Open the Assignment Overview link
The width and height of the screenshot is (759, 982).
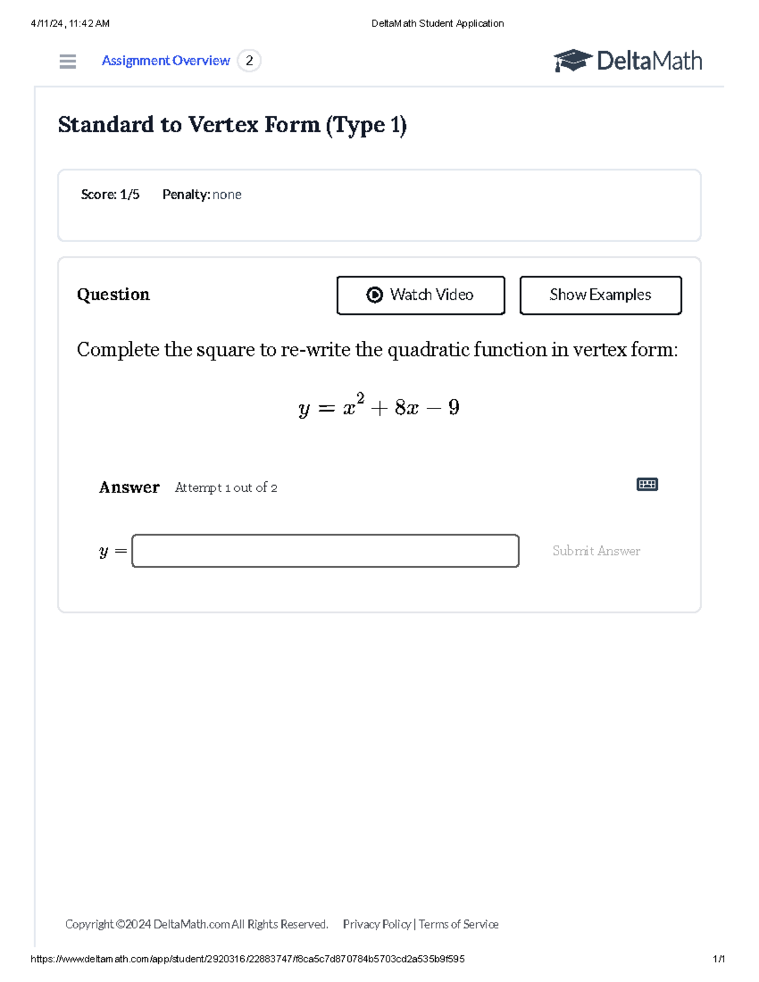point(166,61)
